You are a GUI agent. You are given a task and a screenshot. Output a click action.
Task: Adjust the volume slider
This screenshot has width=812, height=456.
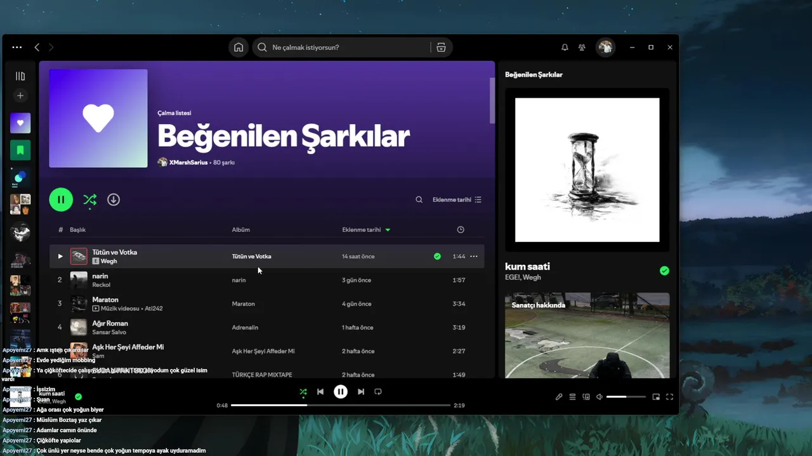point(626,397)
